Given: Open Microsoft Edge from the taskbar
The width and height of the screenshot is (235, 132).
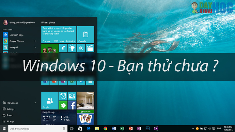Looking at the screenshot, I should pos(89,129).
